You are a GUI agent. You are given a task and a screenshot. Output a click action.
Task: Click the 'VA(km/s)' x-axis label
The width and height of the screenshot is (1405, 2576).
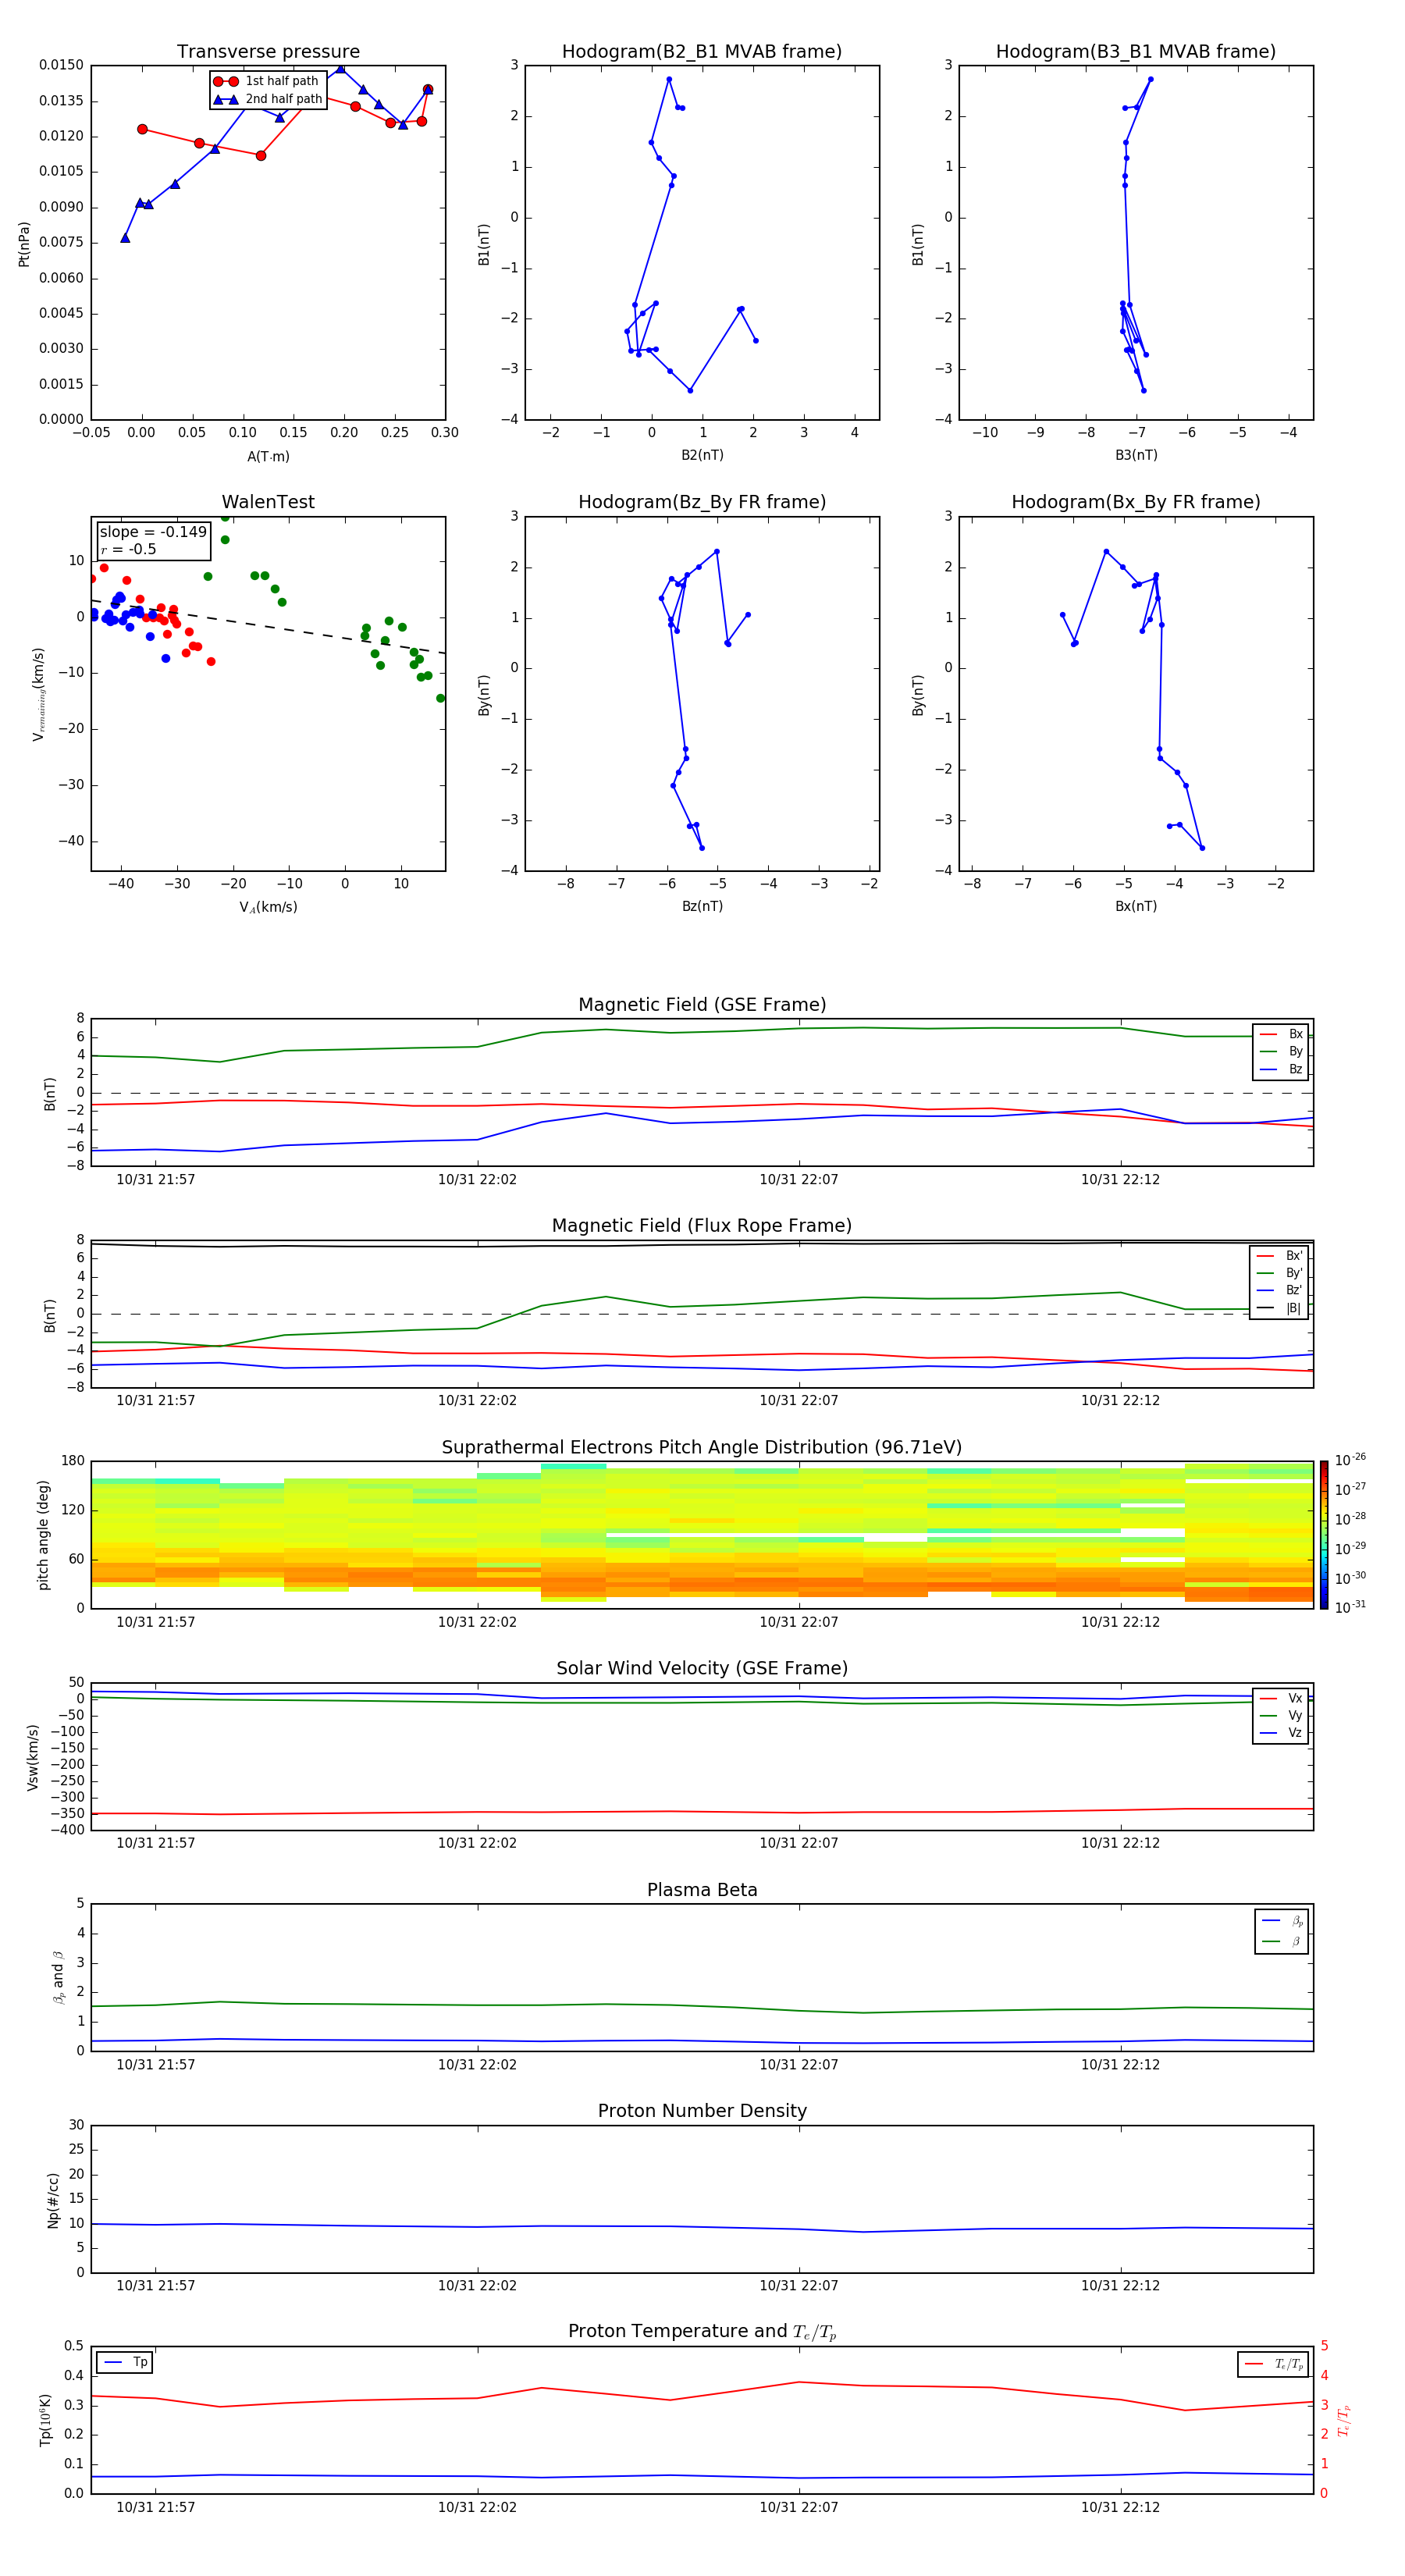tap(268, 907)
